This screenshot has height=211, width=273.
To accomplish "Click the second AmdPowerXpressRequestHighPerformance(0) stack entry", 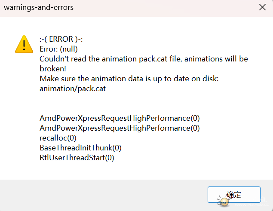I will (x=120, y=128).
